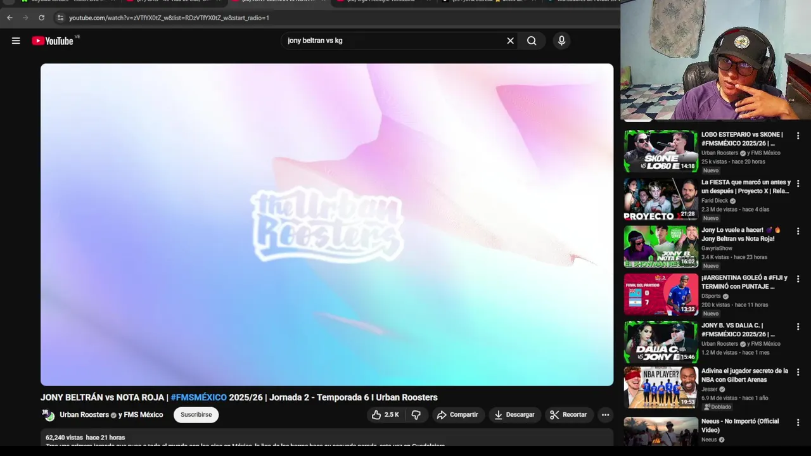Image resolution: width=811 pixels, height=456 pixels.
Task: Open Jesser channel name
Action: point(710,389)
